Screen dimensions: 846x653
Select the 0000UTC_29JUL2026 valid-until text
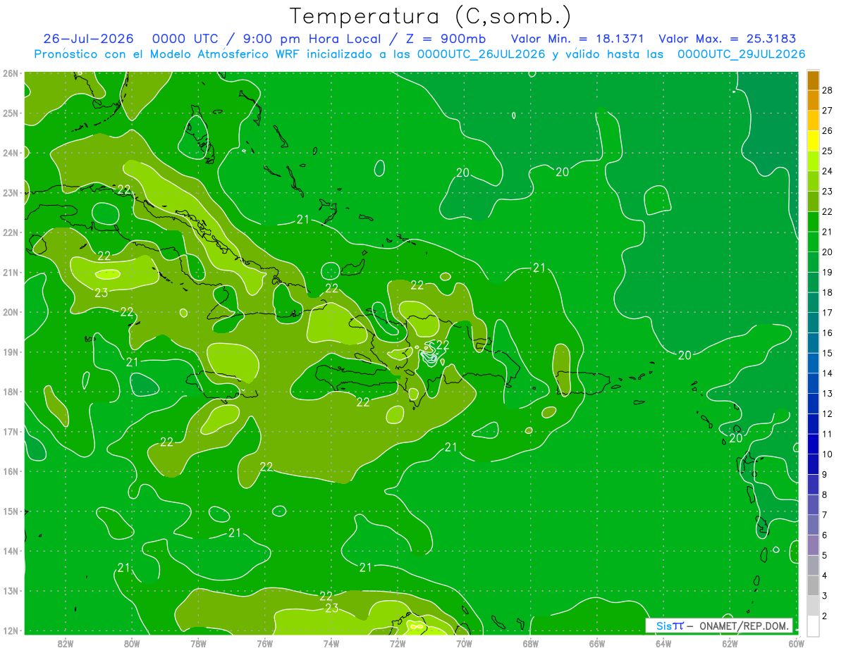coord(741,54)
